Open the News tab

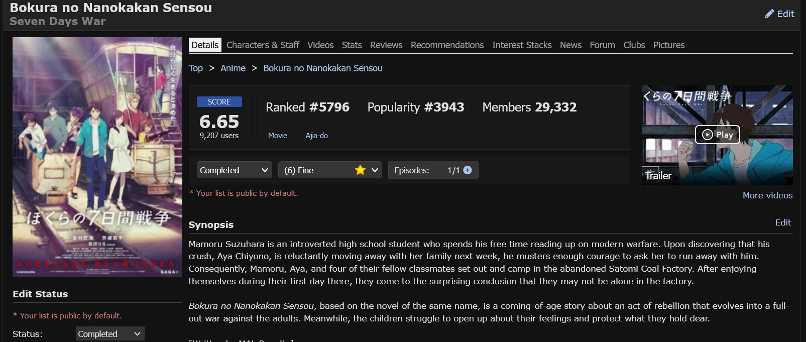pos(570,45)
